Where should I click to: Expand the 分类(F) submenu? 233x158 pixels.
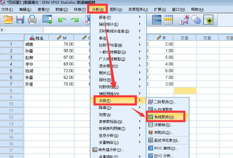[118, 101]
